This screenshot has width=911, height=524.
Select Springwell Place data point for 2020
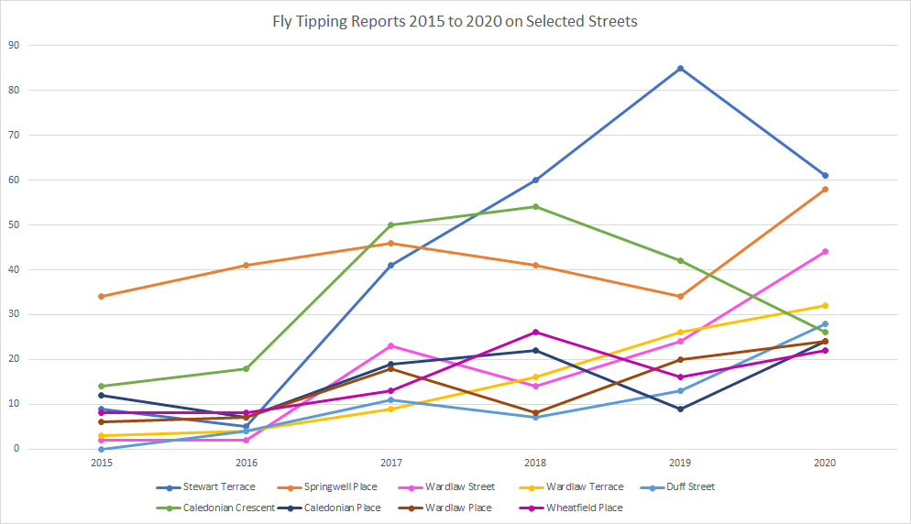click(825, 190)
